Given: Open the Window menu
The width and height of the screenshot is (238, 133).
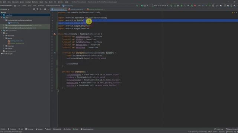Looking at the screenshot, I should tap(61, 2).
